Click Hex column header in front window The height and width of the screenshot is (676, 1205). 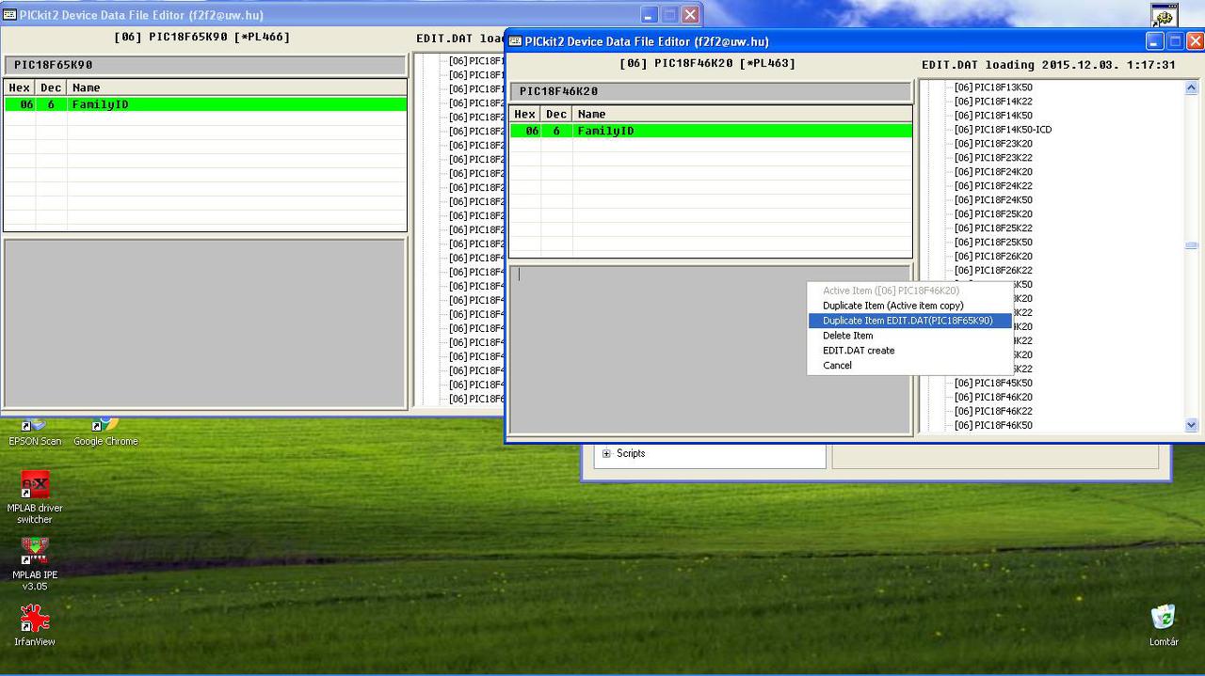pos(524,114)
